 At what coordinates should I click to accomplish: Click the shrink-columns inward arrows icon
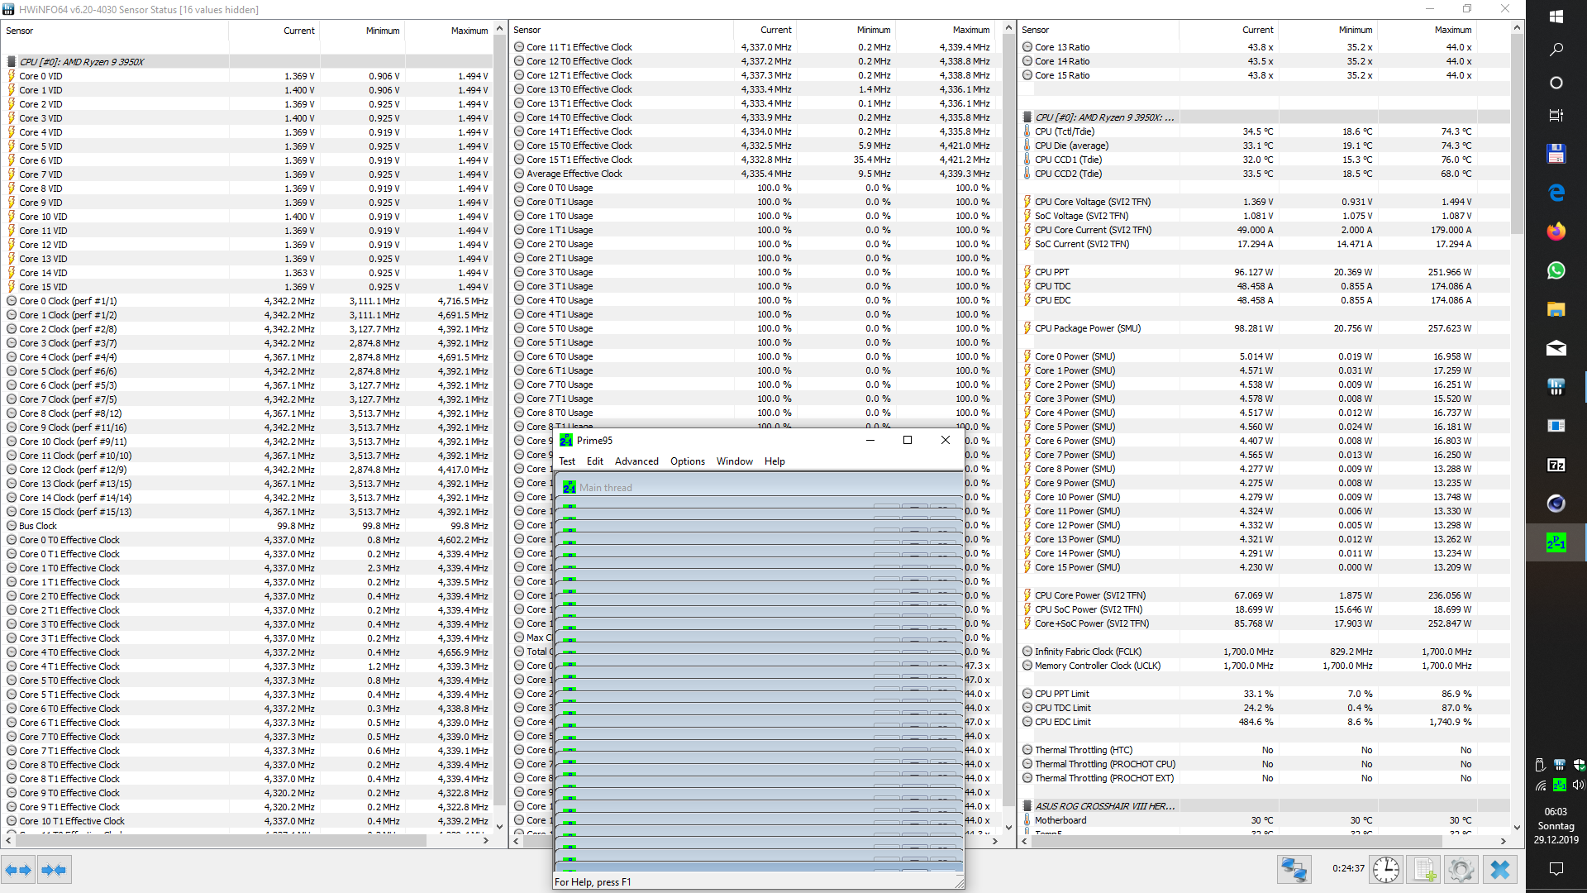pyautogui.click(x=54, y=870)
